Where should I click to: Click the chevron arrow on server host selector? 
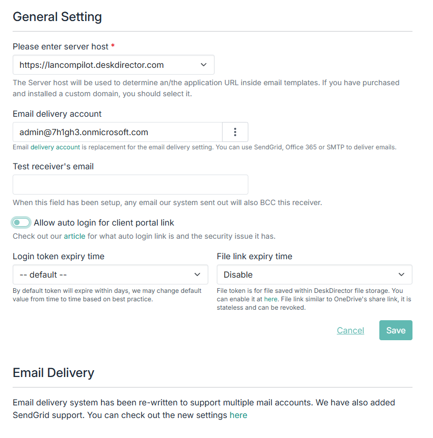204,65
